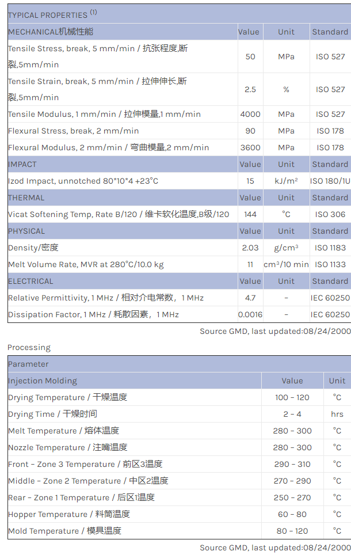Click the Izod Impact ISO 180/1U standard

click(330, 181)
